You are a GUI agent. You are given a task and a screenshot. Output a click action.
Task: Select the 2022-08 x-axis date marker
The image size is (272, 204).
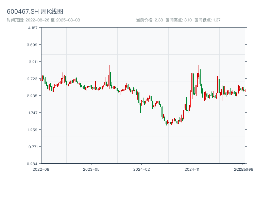(41, 169)
